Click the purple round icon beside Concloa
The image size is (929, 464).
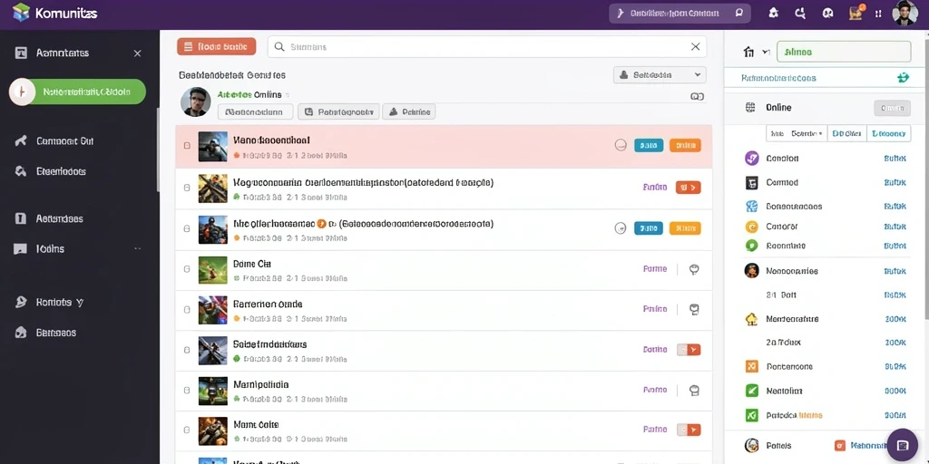tap(751, 158)
